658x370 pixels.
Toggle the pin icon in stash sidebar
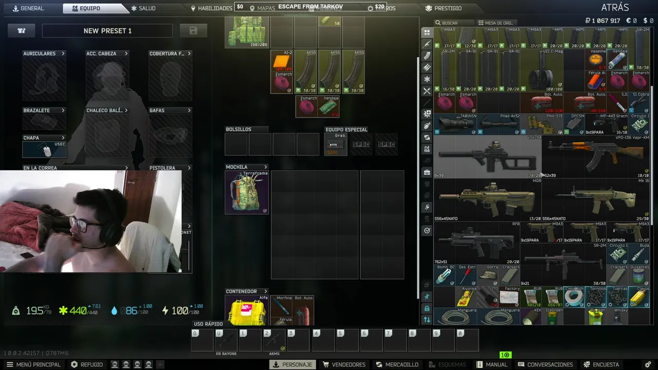pyautogui.click(x=427, y=297)
